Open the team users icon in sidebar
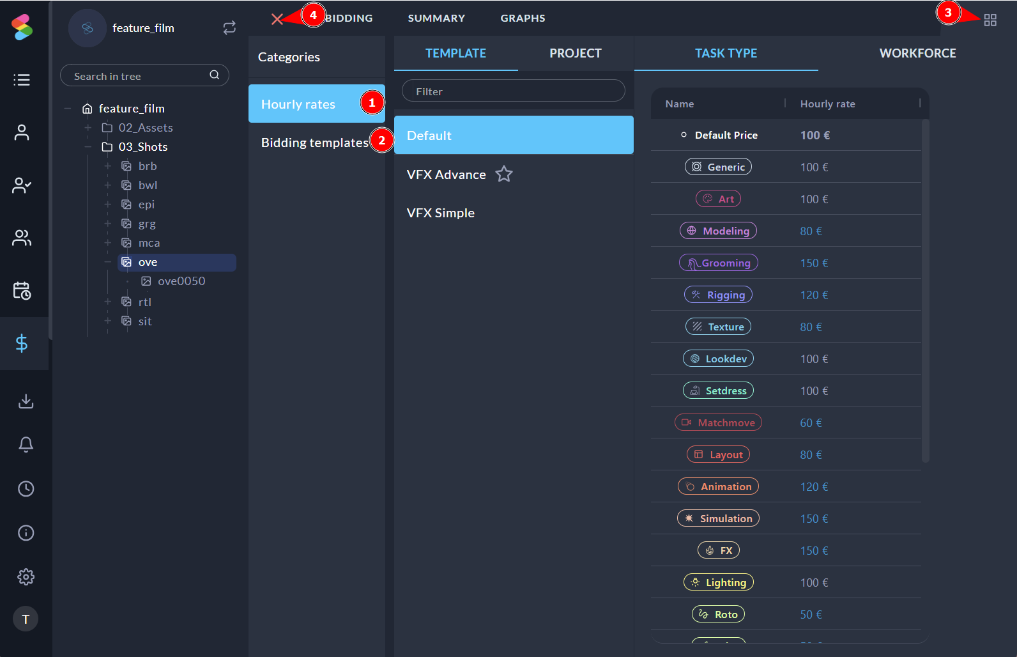The height and width of the screenshot is (657, 1017). (x=22, y=238)
